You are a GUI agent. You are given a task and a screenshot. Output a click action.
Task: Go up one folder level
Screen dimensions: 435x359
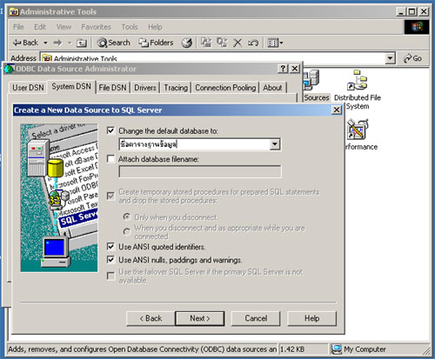click(82, 43)
